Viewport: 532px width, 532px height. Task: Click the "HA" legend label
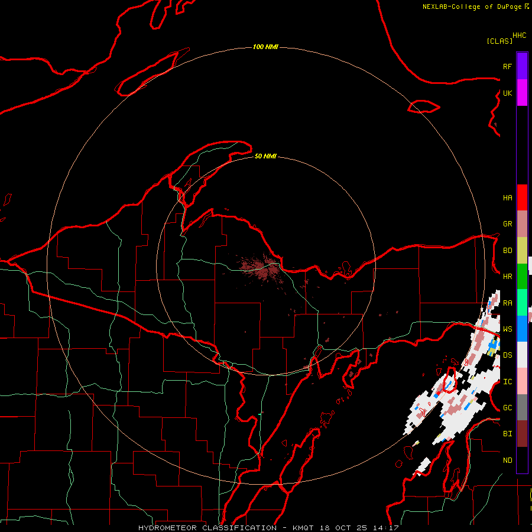507,198
